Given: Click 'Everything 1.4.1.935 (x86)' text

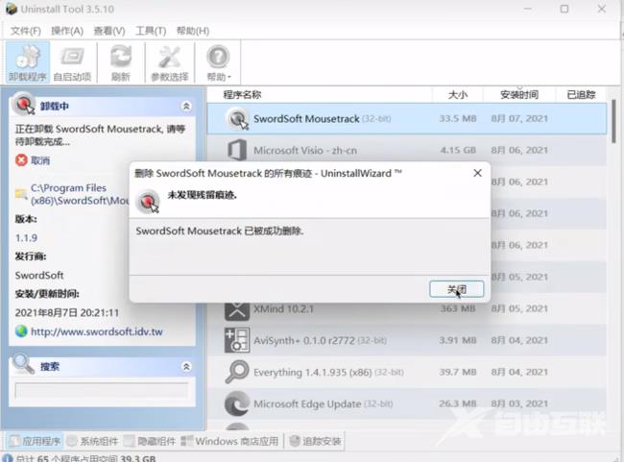Looking at the screenshot, I should point(312,372).
